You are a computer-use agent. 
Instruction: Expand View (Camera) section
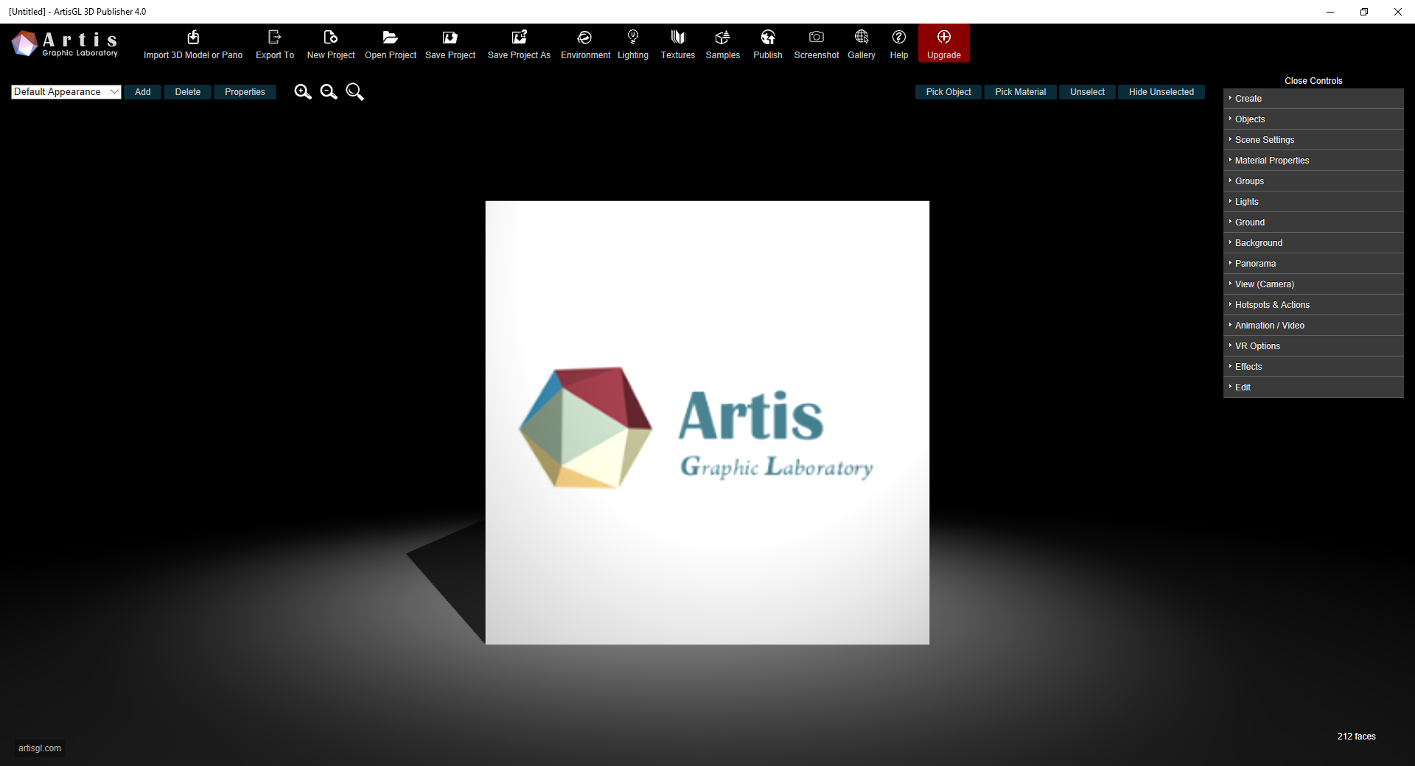1313,284
